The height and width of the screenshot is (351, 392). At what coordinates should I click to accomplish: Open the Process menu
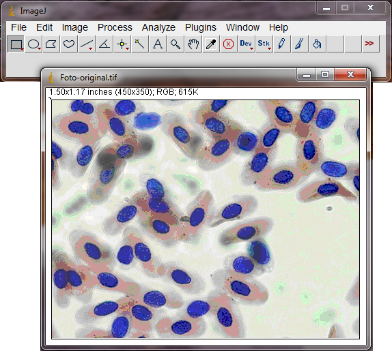pyautogui.click(x=115, y=27)
